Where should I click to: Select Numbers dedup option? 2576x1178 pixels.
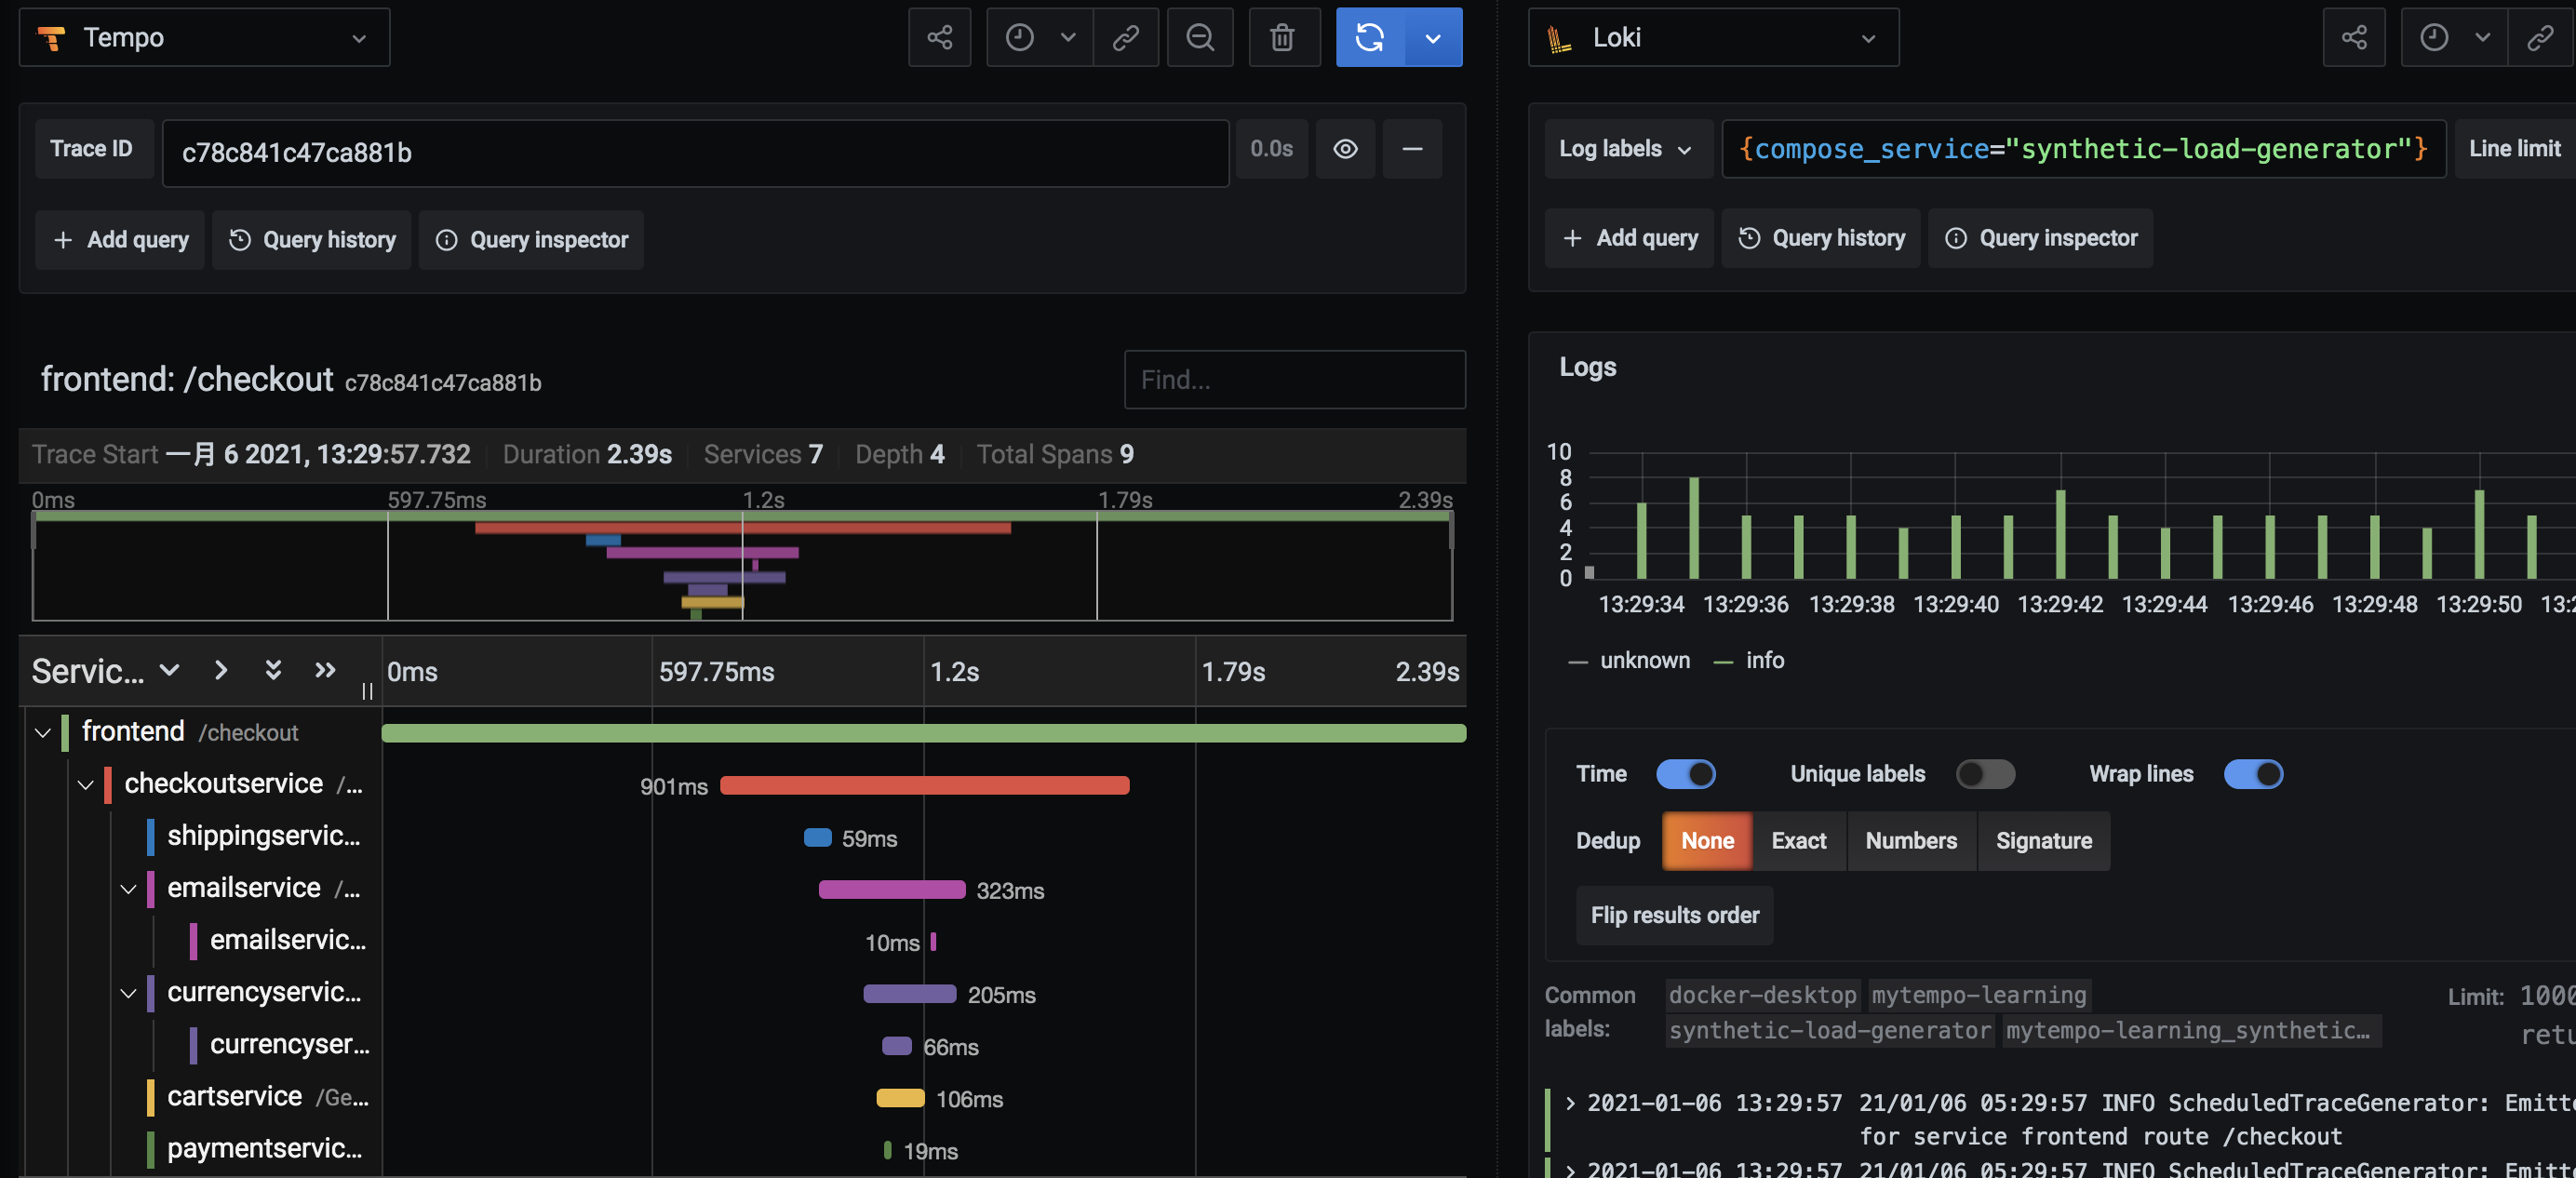click(x=1911, y=841)
